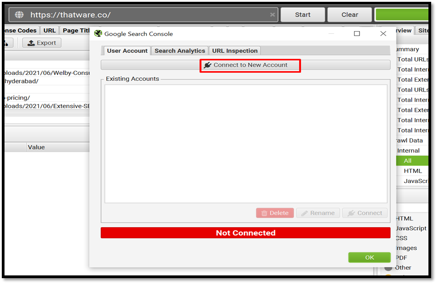
Task: Click the URL field with thatware.co
Action: pyautogui.click(x=144, y=14)
